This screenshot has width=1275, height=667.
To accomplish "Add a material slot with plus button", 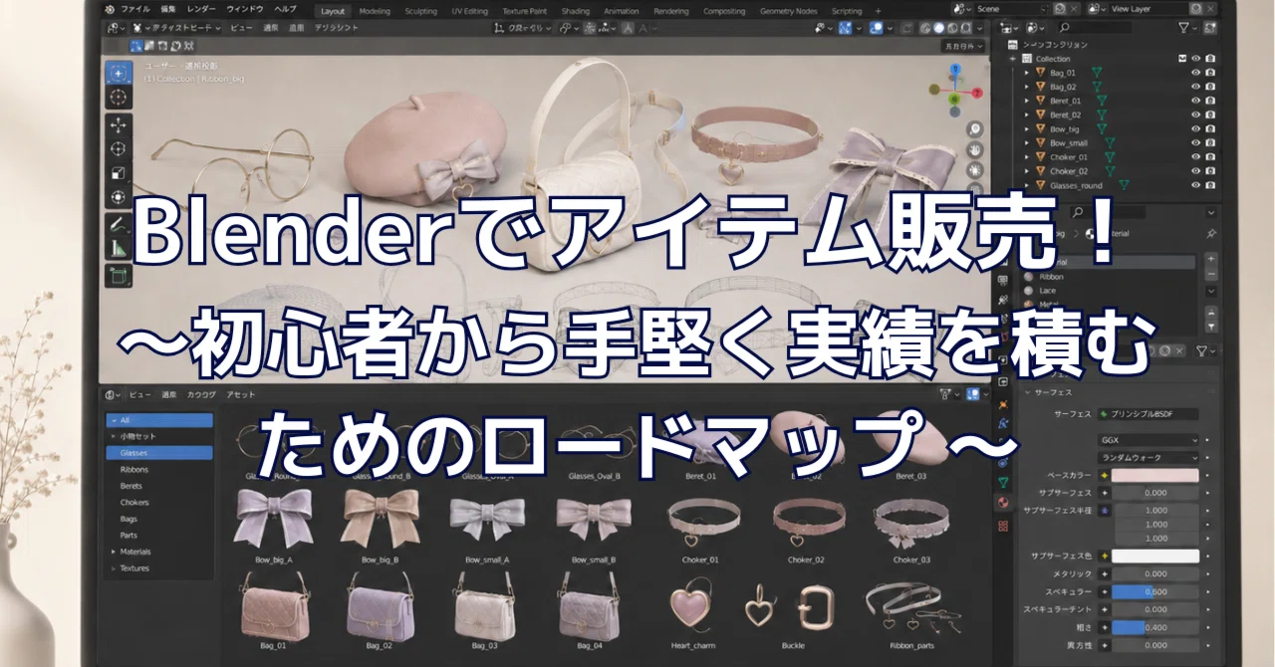I will tap(1211, 259).
